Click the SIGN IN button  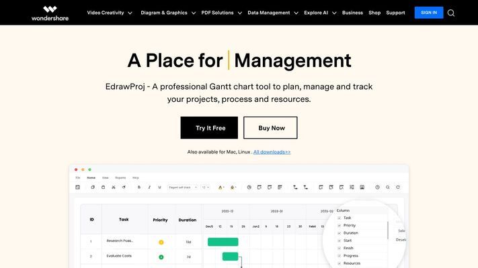pos(429,13)
